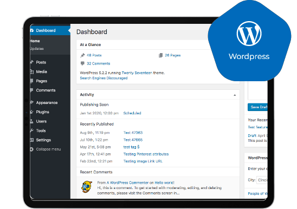Screen dimensions: 297x209
Task: Open the Settings menu
Action: tap(43, 140)
